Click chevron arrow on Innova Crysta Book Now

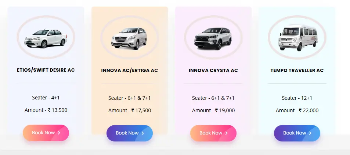tap(227, 133)
